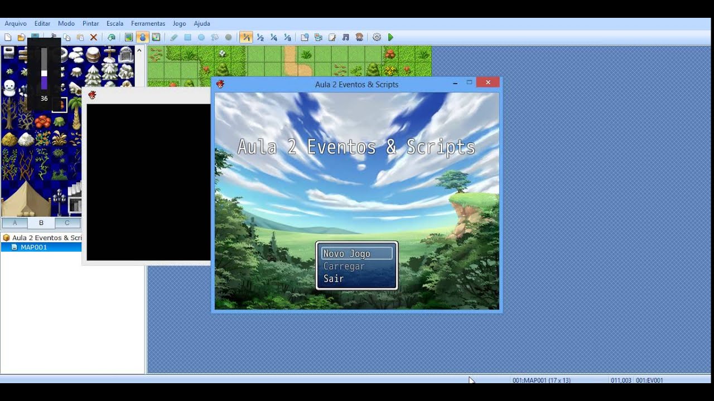This screenshot has height=401, width=714.
Task: Switch to Map editing mode icon
Action: point(129,37)
